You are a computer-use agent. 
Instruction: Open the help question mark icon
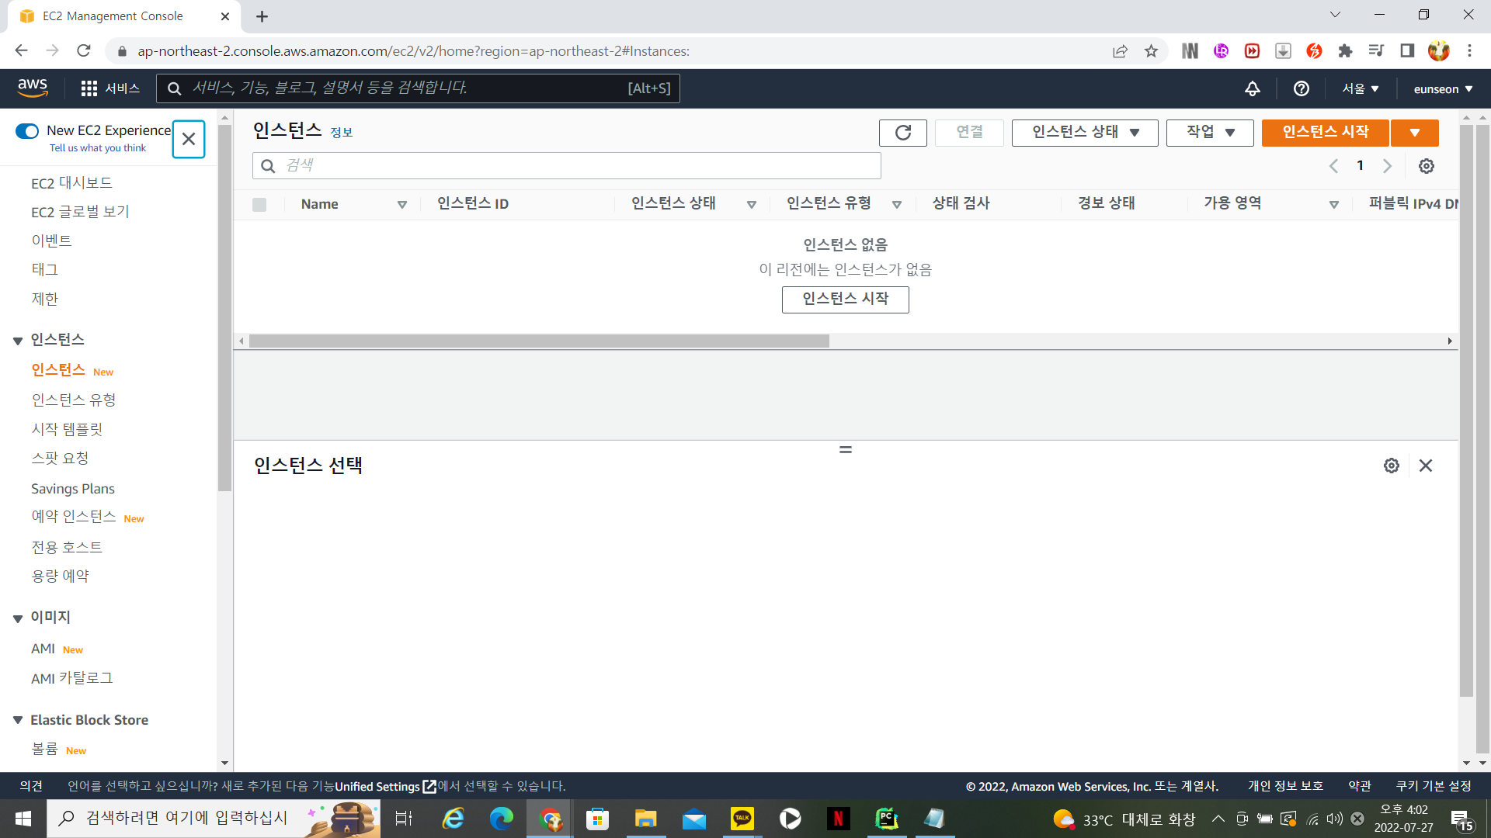point(1302,88)
